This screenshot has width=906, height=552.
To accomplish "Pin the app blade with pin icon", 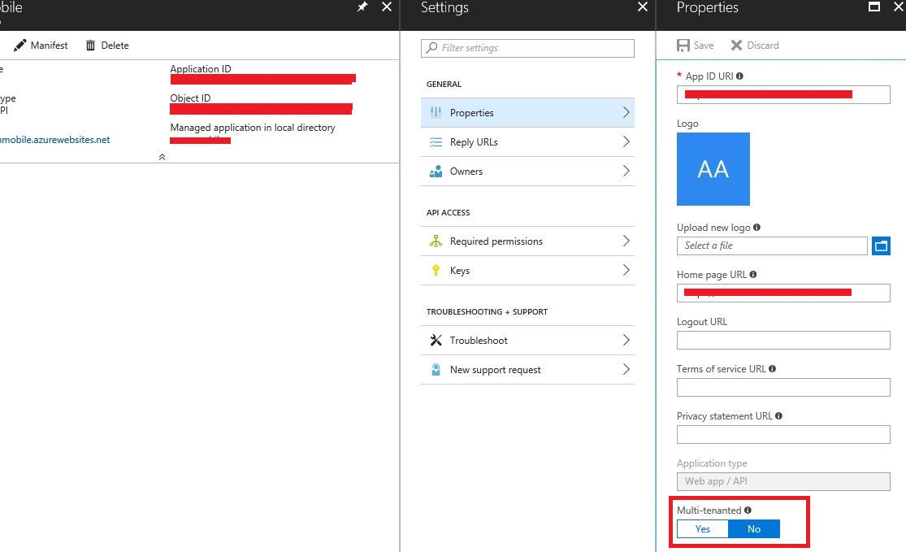I will [362, 7].
